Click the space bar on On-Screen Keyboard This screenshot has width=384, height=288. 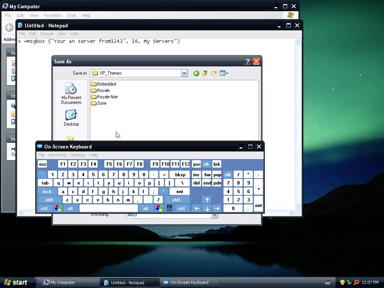pyautogui.click(x=109, y=208)
